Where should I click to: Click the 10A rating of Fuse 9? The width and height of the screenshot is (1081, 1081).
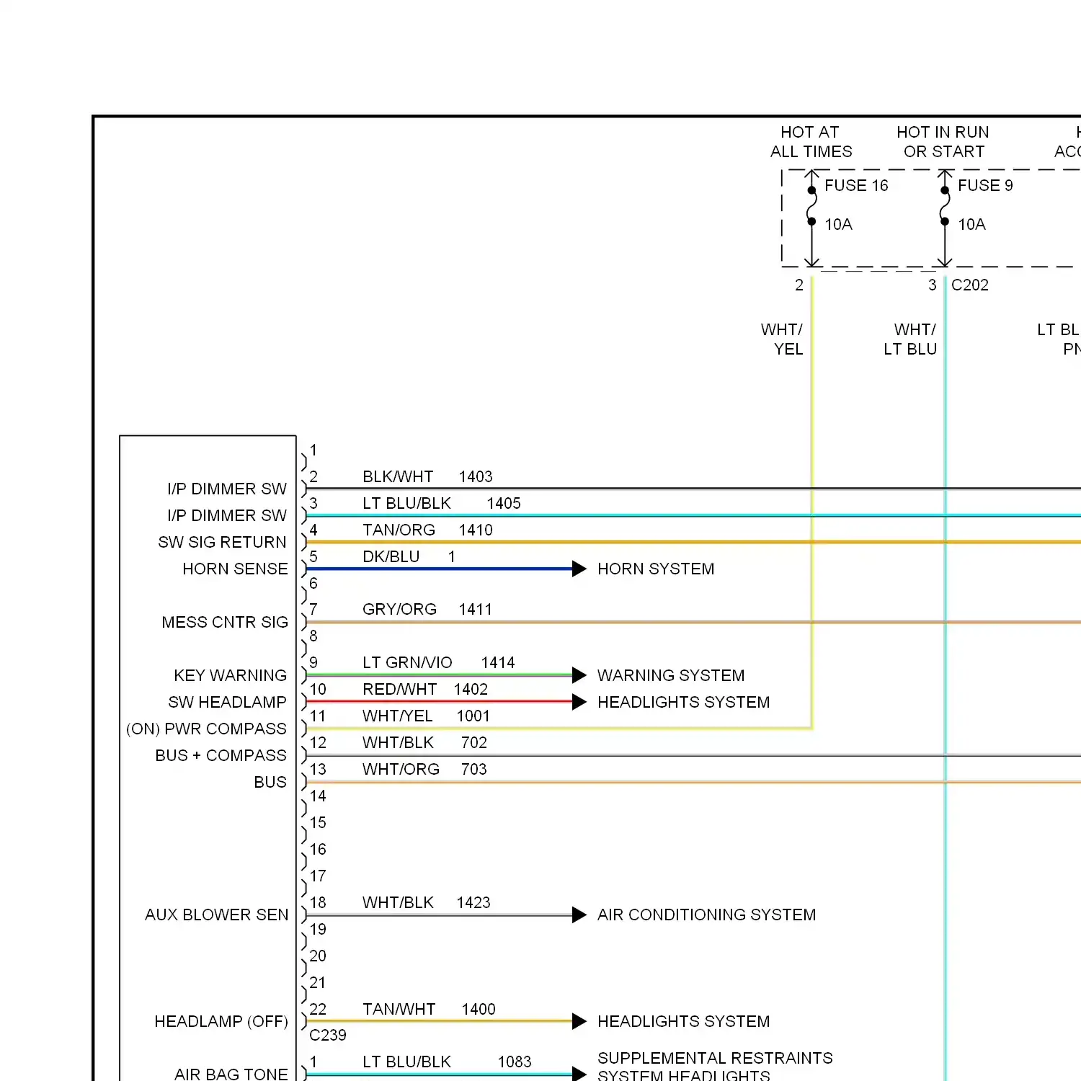971,225
